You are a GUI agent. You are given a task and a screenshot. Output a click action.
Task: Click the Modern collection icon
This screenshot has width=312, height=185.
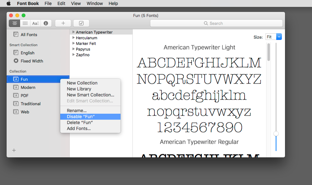(x=16, y=87)
